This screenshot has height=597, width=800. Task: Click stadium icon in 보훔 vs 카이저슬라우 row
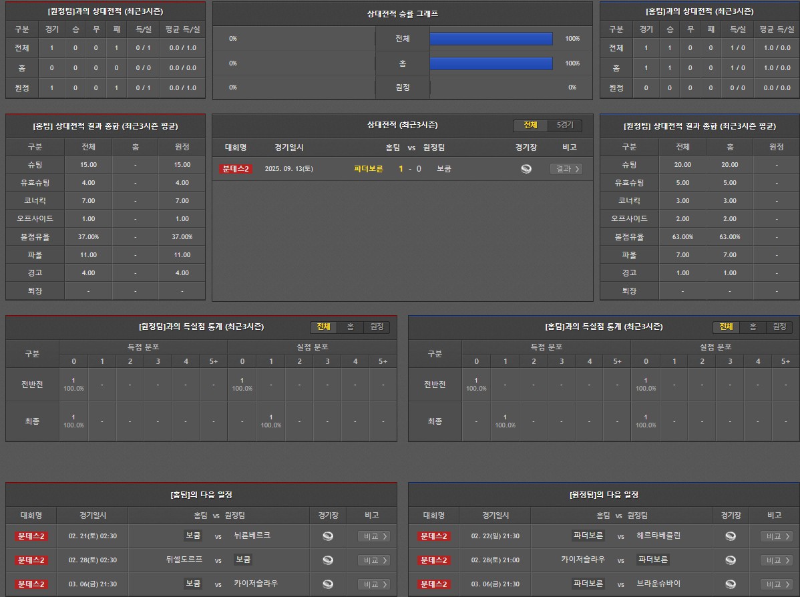point(328,584)
